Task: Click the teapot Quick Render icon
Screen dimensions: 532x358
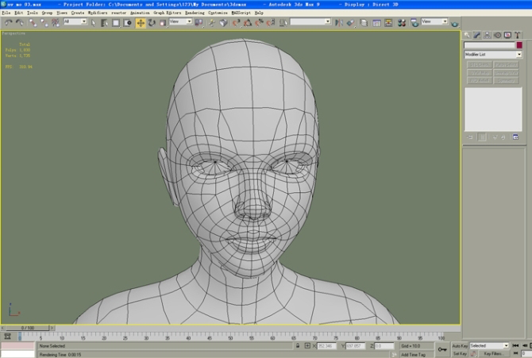Action: tap(455, 23)
